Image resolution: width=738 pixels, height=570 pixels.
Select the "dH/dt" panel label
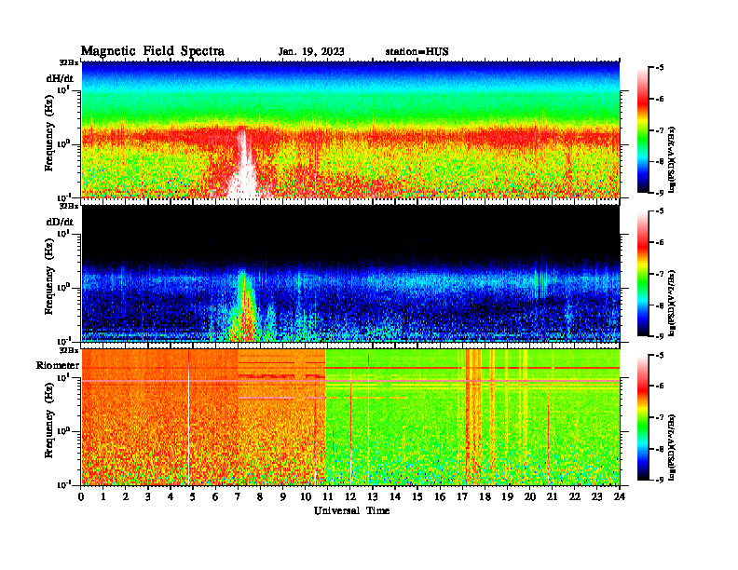(60, 78)
